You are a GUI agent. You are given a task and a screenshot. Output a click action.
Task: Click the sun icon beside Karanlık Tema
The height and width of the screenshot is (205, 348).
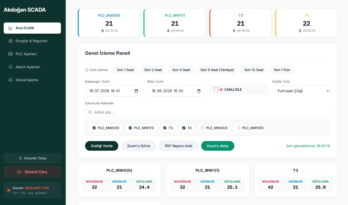point(20,158)
